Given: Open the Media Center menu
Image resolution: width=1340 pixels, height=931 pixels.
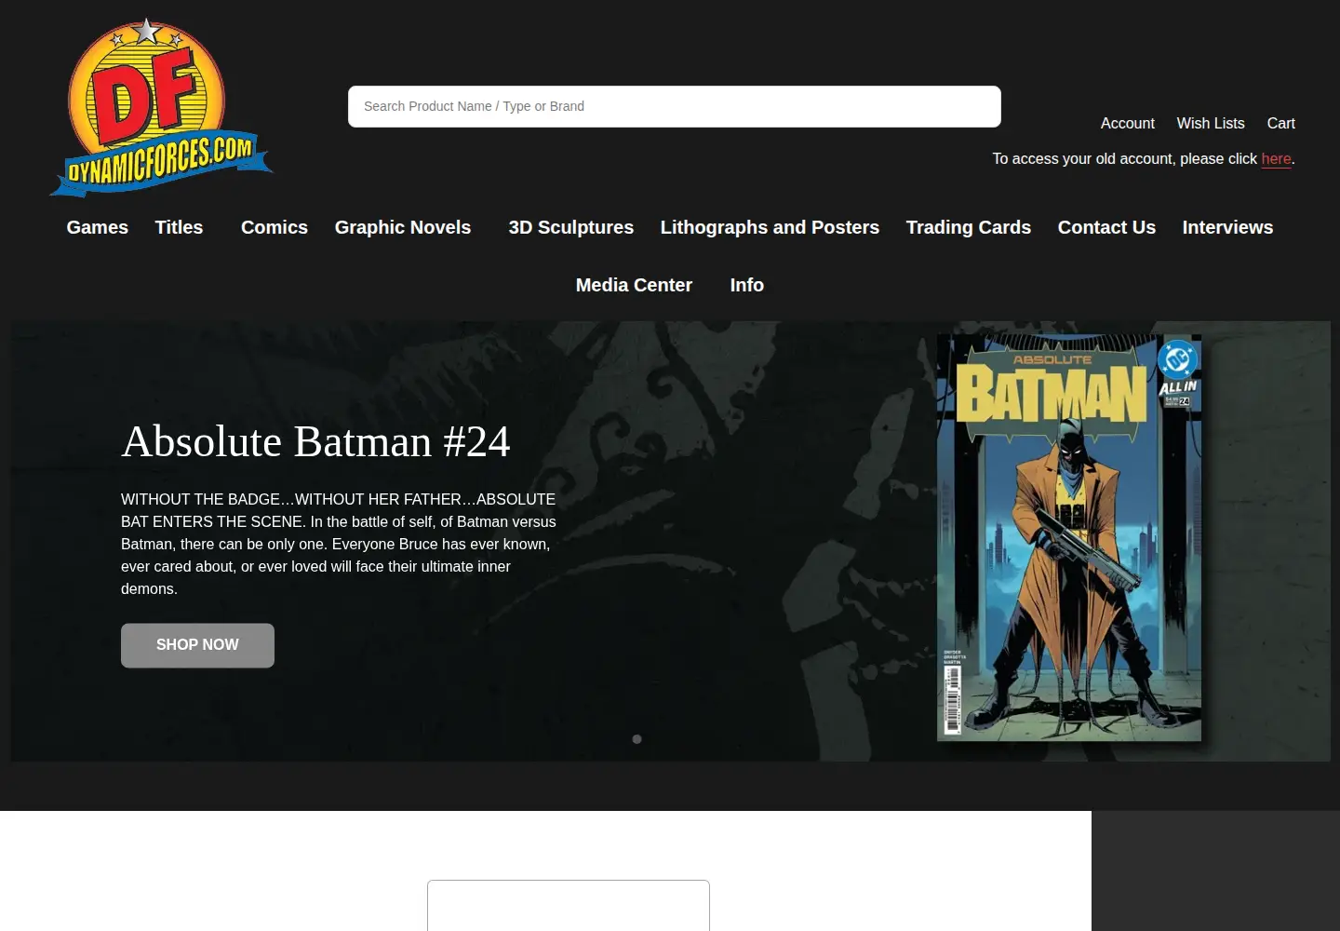Looking at the screenshot, I should [x=634, y=285].
